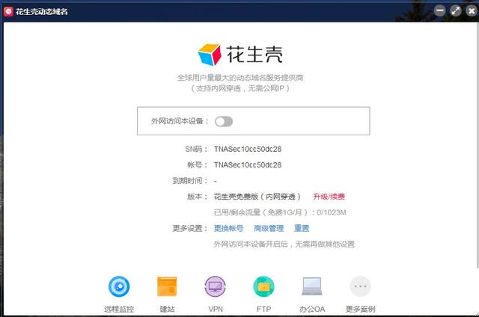Click the 全球用户量最大的动态域名服务提供商 tagline
The height and width of the screenshot is (317, 479).
[240, 78]
